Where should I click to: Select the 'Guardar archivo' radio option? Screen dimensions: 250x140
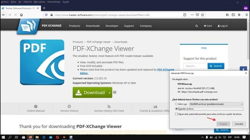[176, 109]
